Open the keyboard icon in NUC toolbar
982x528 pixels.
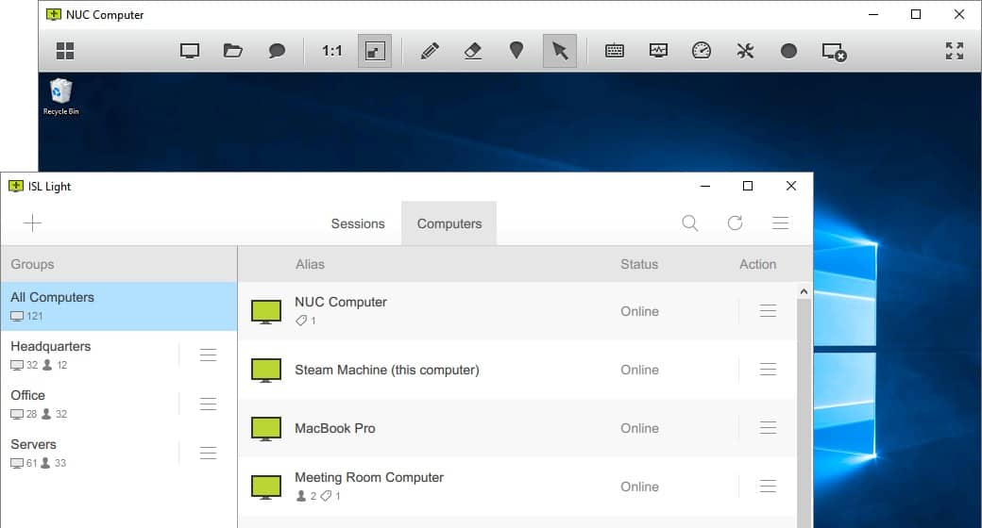pyautogui.click(x=615, y=51)
